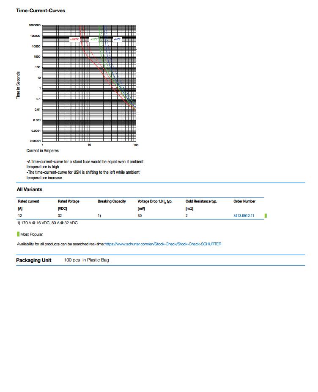This screenshot has height=392, width=318.
Task: Select the Time-Current-Curves heading
Action: (x=41, y=11)
